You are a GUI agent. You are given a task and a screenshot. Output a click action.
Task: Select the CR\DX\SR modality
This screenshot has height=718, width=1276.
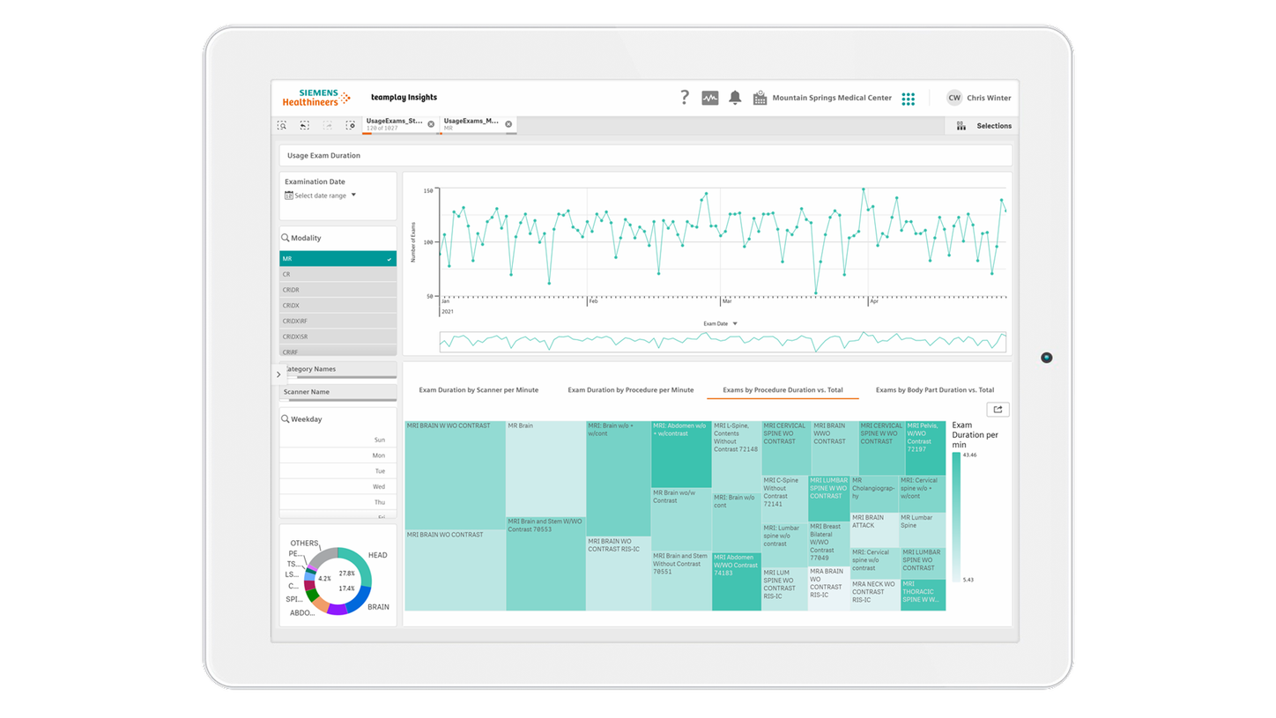tap(338, 337)
